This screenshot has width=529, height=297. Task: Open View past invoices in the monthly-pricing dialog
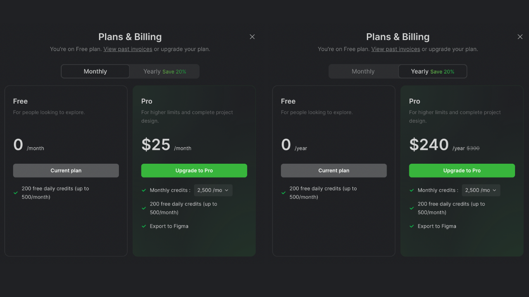coord(128,49)
